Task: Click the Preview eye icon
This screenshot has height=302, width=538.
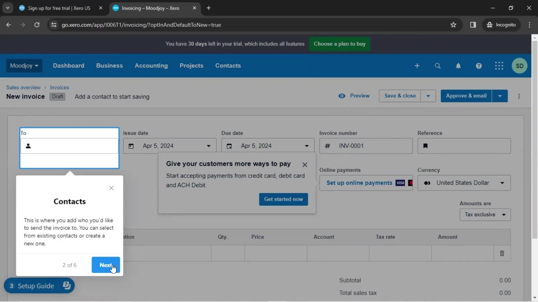Action: [x=342, y=96]
